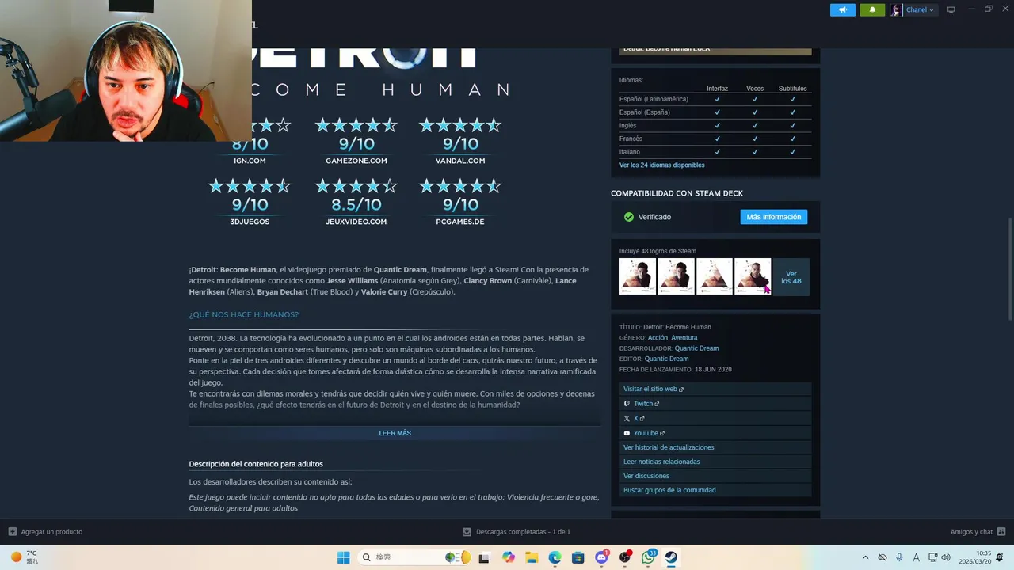The width and height of the screenshot is (1014, 570).
Task: Open the weather widget on taskbar
Action: (24, 557)
